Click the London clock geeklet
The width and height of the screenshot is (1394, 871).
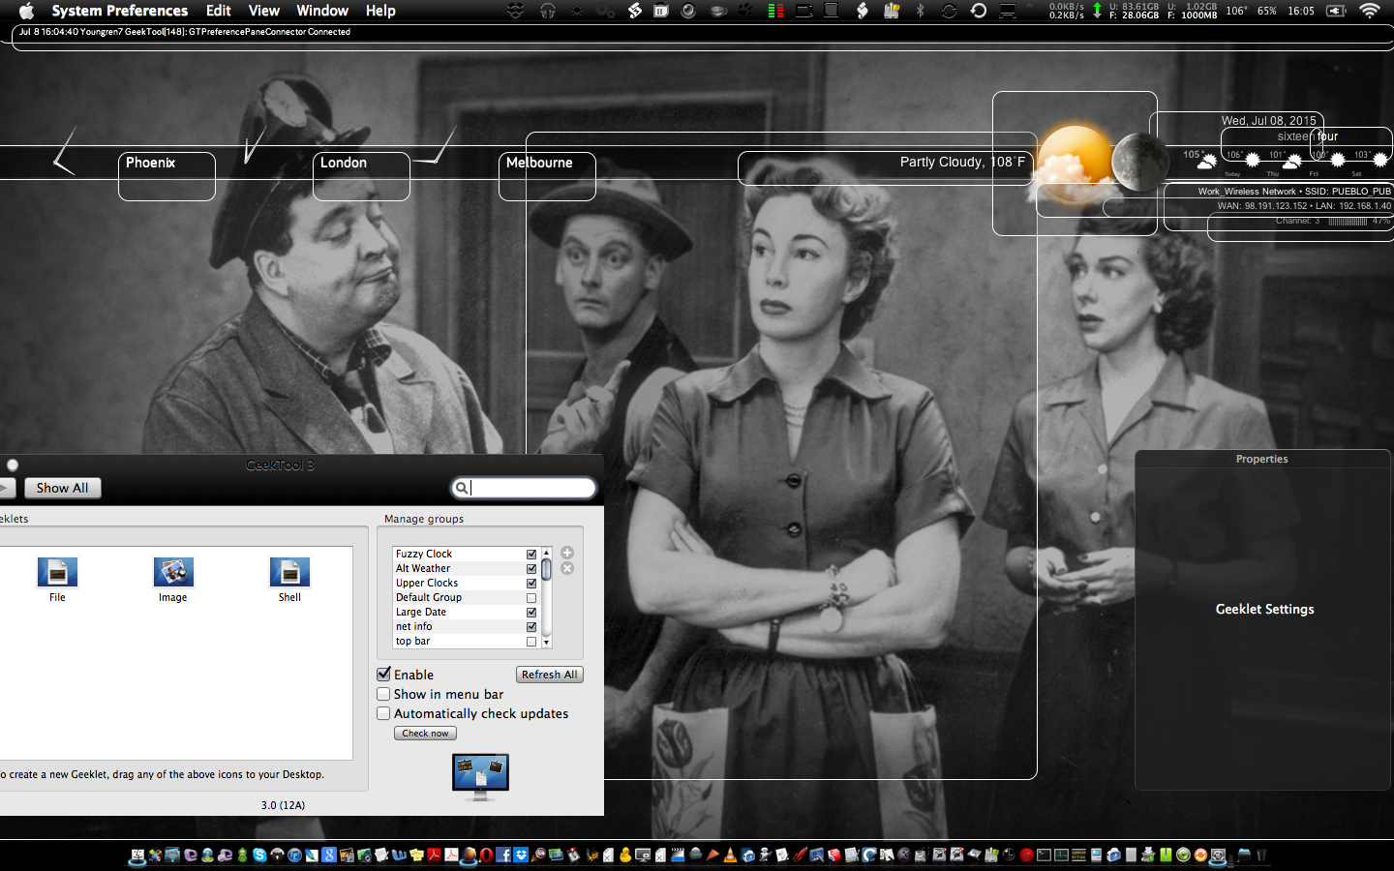pyautogui.click(x=361, y=176)
